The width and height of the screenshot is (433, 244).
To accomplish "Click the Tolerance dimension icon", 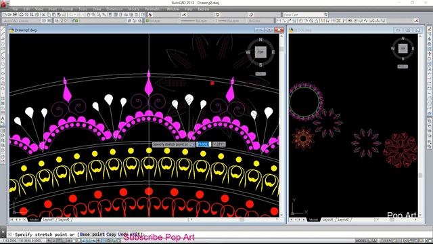I will [x=350, y=21].
